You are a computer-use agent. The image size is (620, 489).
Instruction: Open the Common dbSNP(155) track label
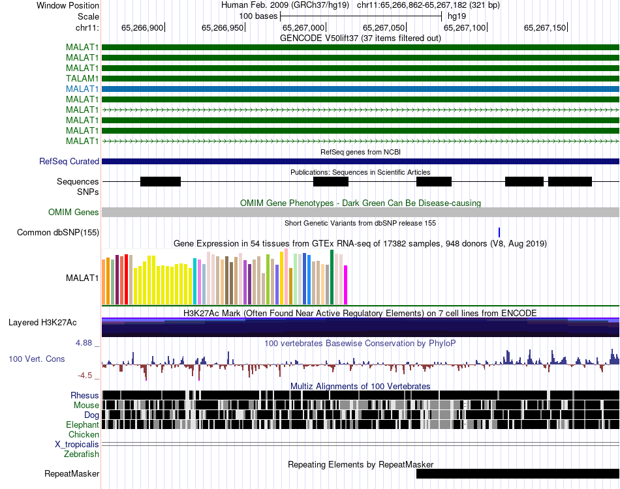point(58,232)
